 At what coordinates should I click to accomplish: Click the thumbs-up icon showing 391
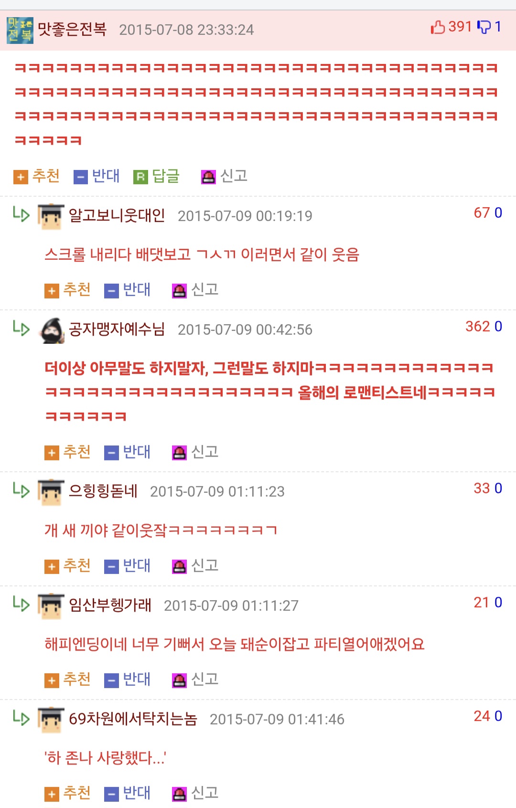438,27
